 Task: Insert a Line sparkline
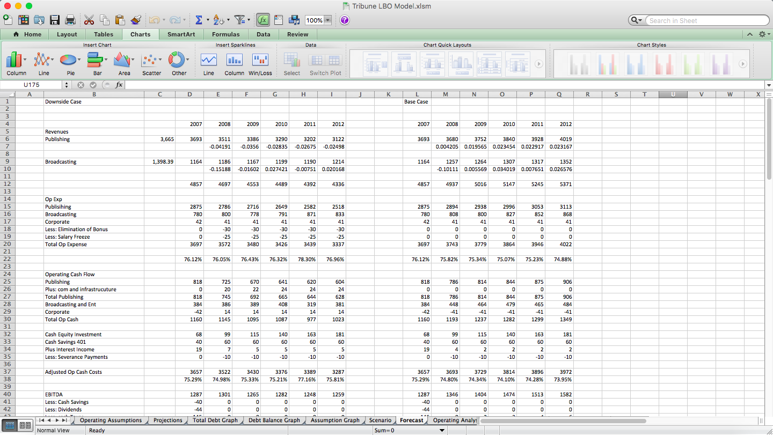(208, 60)
